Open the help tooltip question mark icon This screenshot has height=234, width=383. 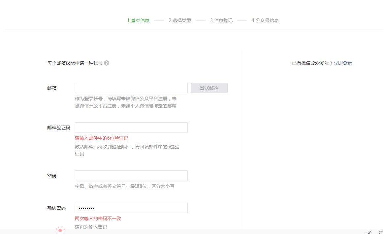[x=106, y=63]
